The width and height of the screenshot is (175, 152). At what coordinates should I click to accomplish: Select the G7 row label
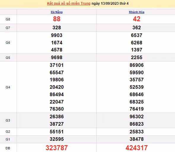tap(8, 28)
